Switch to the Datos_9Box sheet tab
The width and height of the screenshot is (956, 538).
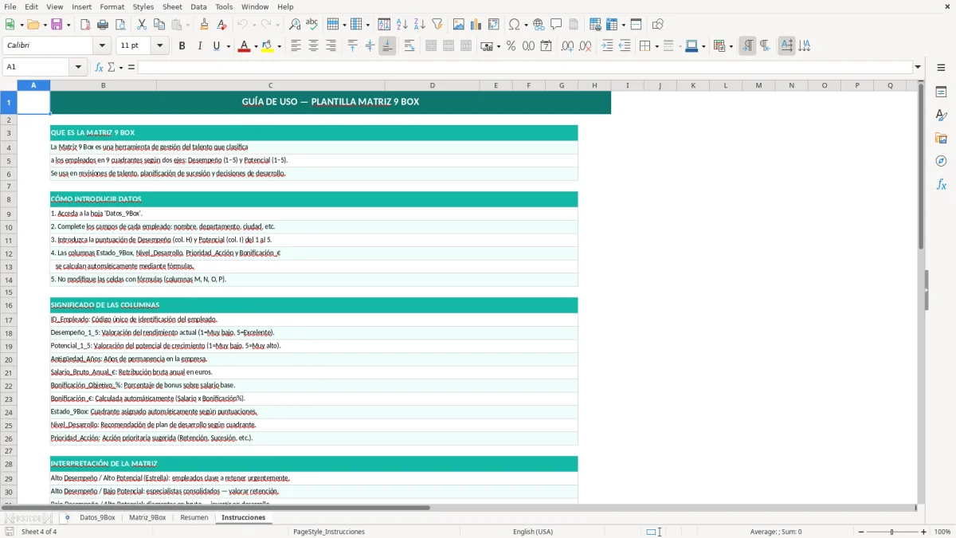(x=97, y=518)
